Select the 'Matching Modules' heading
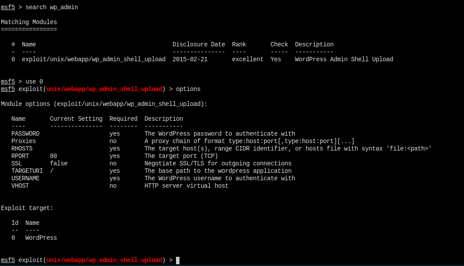464x266 pixels. 29,22
